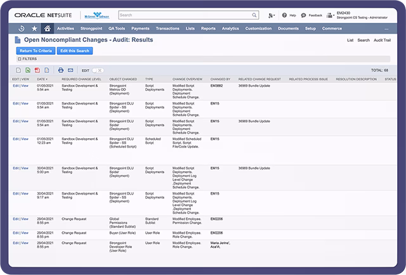The image size is (406, 275).
Task: Open the QA Tools menu
Action: coord(117,29)
